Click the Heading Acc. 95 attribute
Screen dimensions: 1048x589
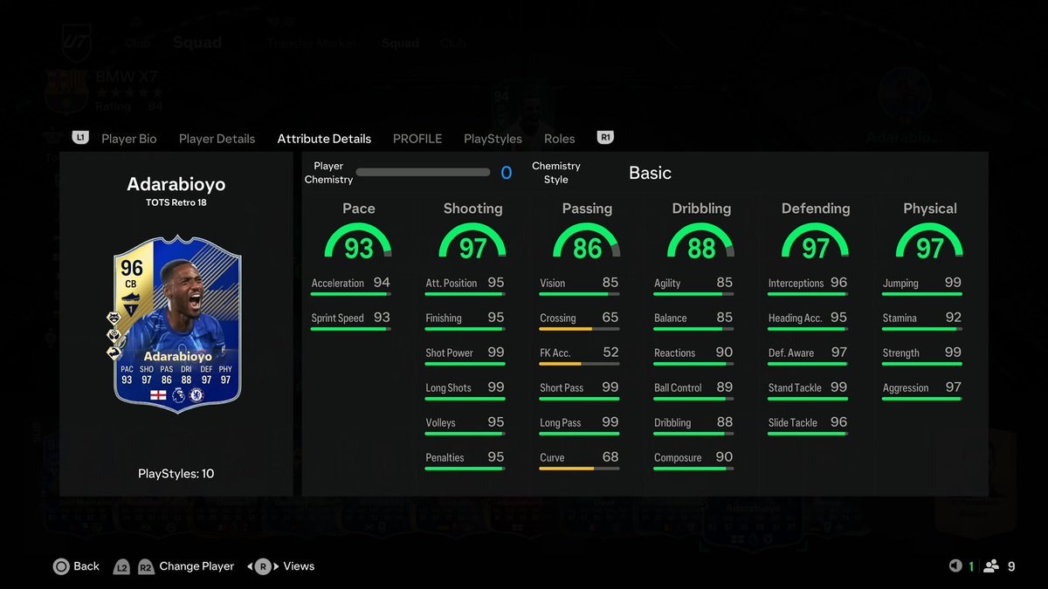pyautogui.click(x=808, y=319)
